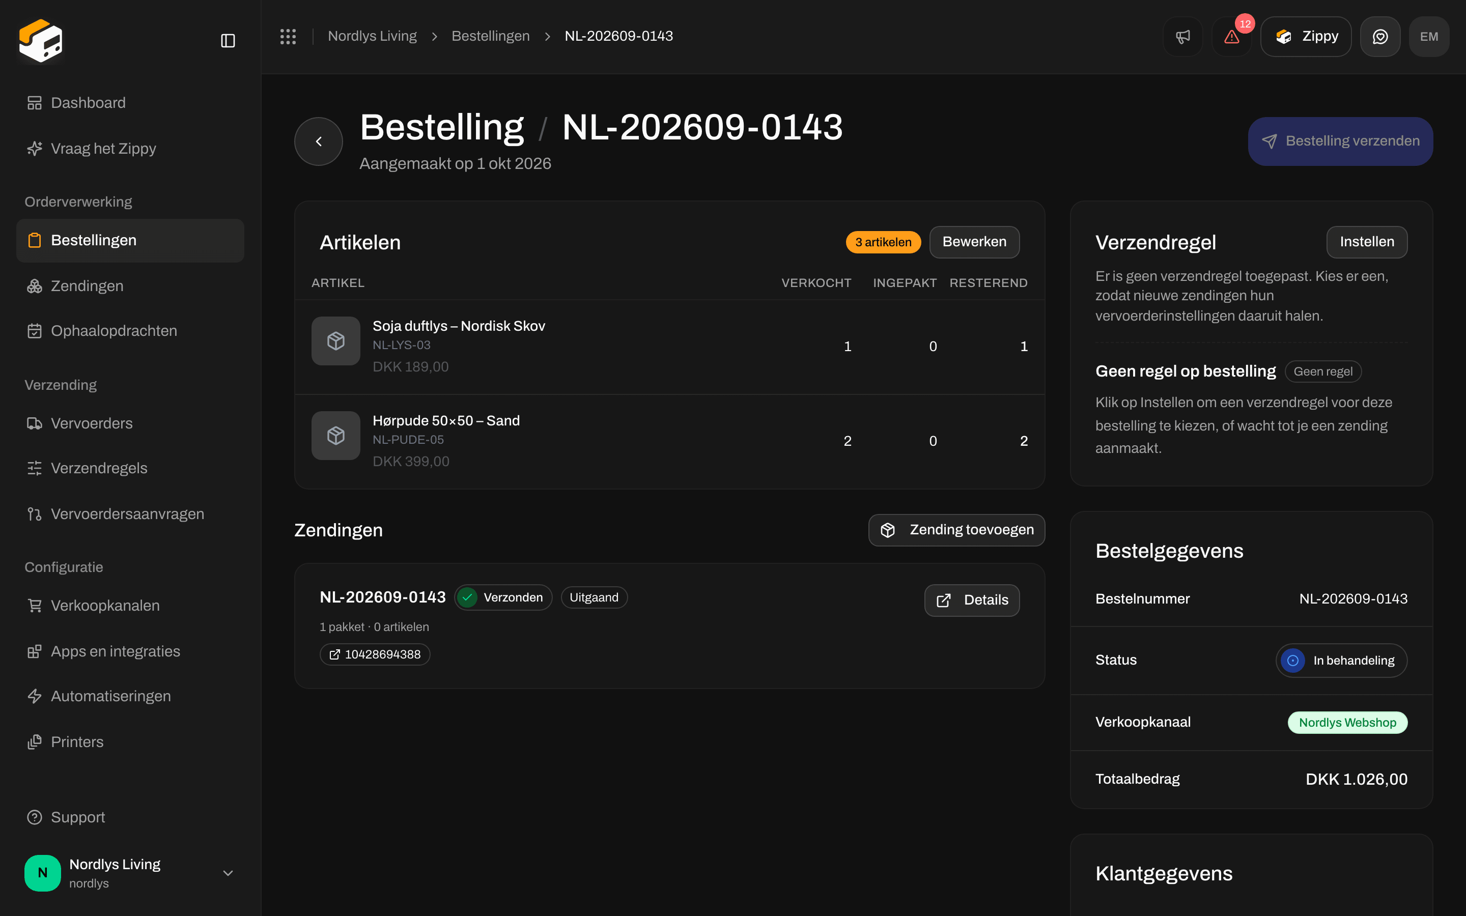Screen dimensions: 1466x916
Task: Collapse the sidebar with the panel toggle icon
Action: [x=228, y=41]
